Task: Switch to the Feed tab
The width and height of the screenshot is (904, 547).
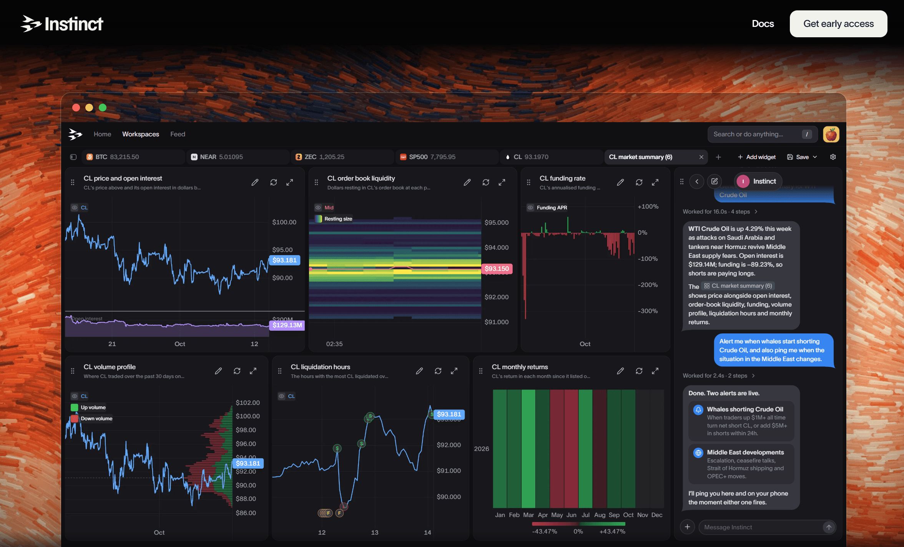Action: [178, 134]
